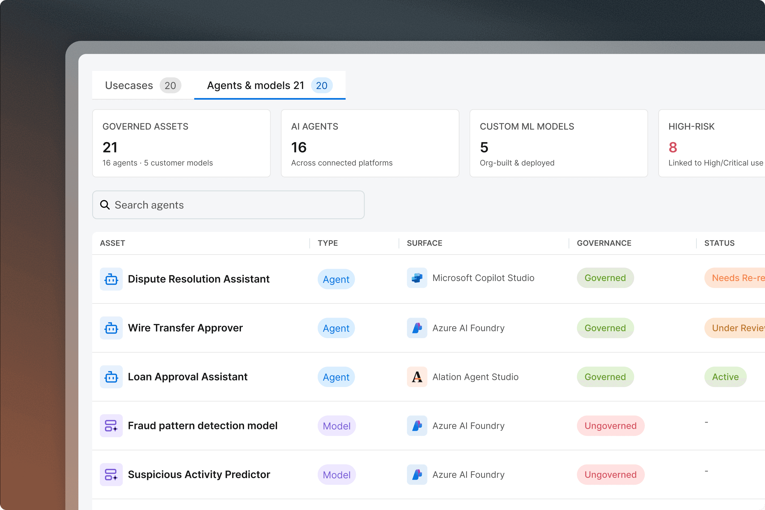Sort by the SURFACE column header
Screen dimensions: 765x510
point(424,243)
